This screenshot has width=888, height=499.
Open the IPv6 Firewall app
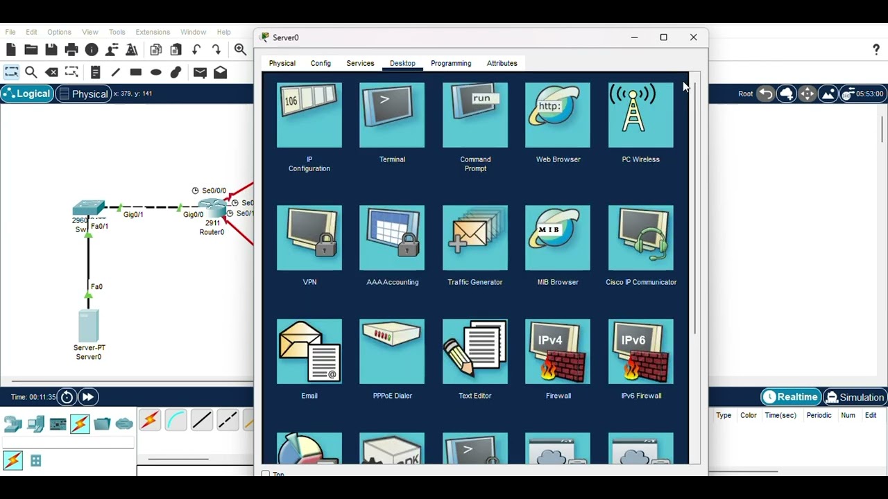point(641,351)
